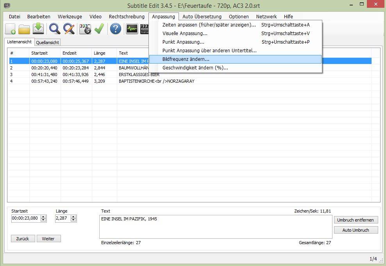Viewport: 386px width, 266px height.
Task: Click the Subtitle Edit app icon in title bar
Action: (7, 5)
